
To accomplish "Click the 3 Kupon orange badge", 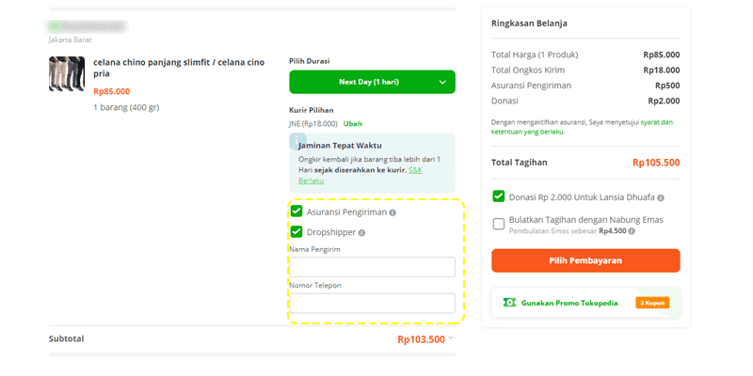I will pos(652,303).
